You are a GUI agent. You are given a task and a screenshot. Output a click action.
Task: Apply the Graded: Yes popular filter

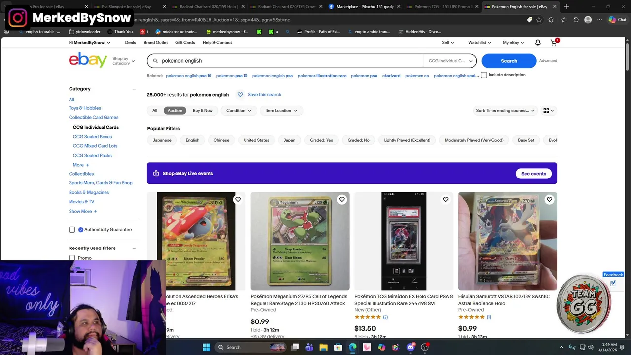pos(321,140)
